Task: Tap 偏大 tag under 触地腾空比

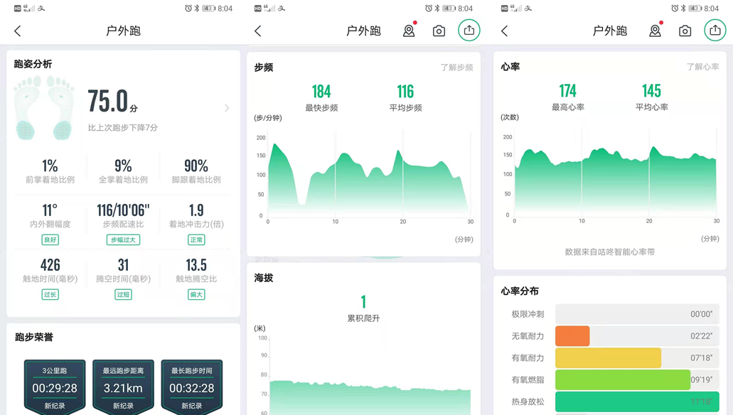Action: tap(196, 294)
